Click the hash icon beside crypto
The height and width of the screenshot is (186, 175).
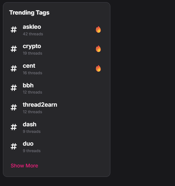tap(13, 49)
